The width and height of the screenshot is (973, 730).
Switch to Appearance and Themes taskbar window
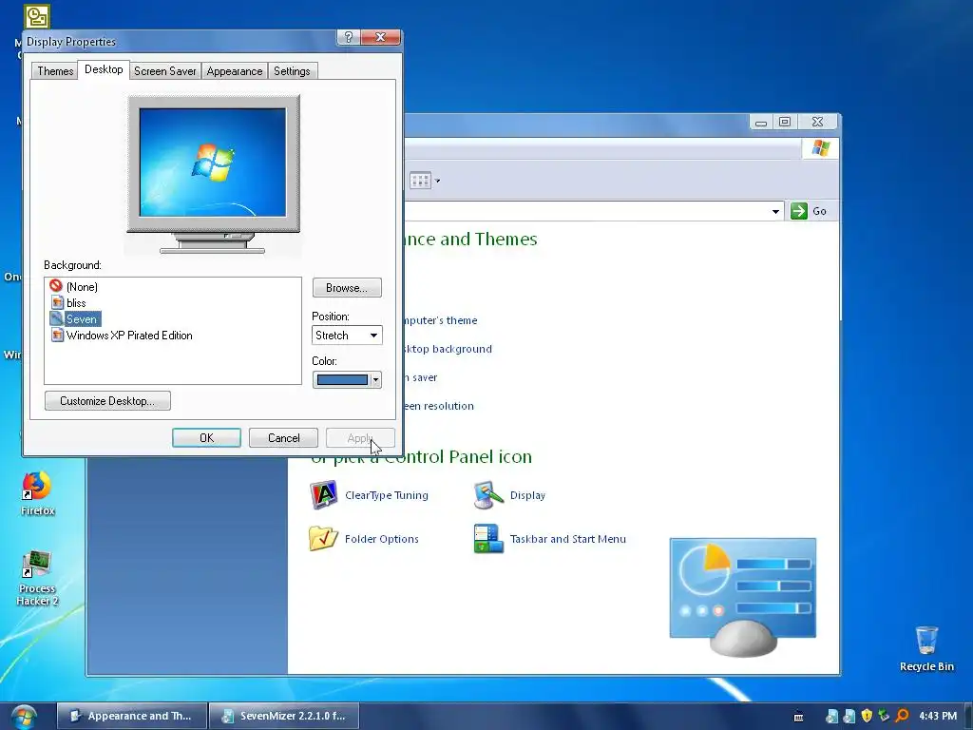(x=131, y=716)
